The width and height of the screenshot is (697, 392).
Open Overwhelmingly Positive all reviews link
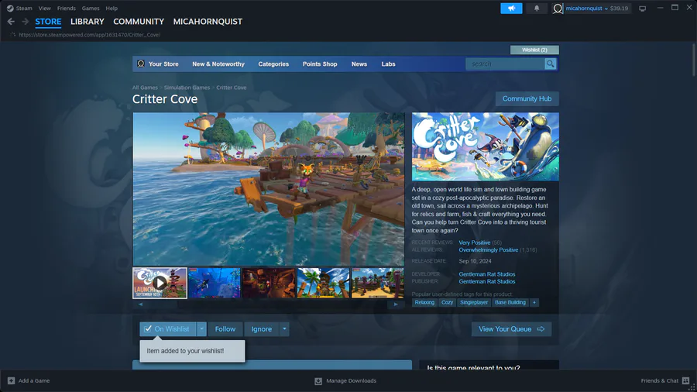pyautogui.click(x=488, y=249)
